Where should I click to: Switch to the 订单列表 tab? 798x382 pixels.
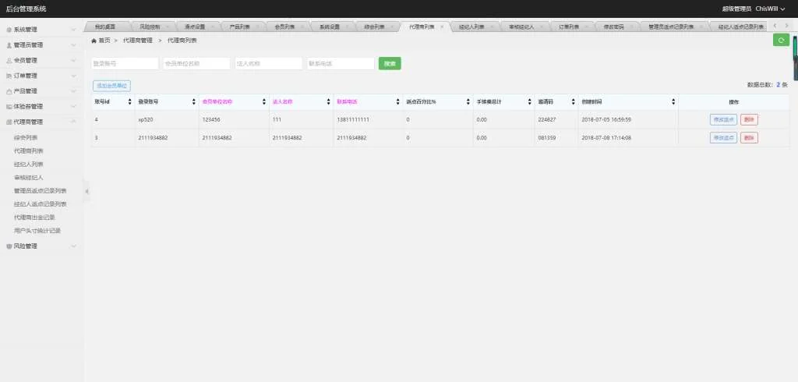[x=570, y=27]
